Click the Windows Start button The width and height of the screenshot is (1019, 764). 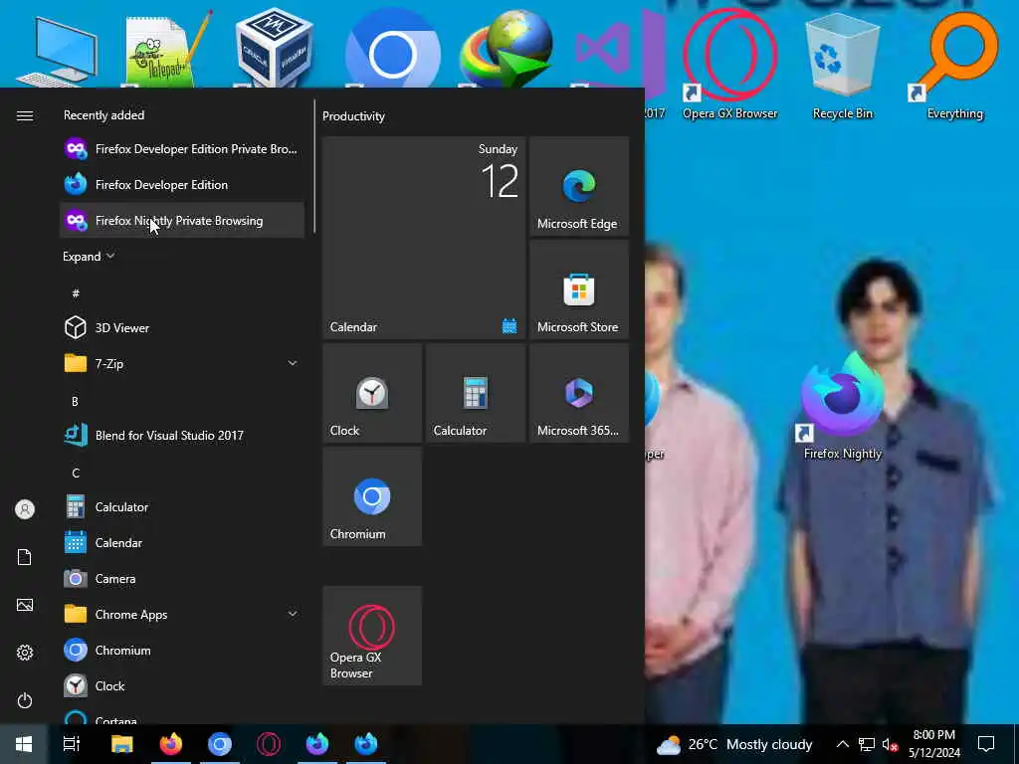tap(24, 744)
